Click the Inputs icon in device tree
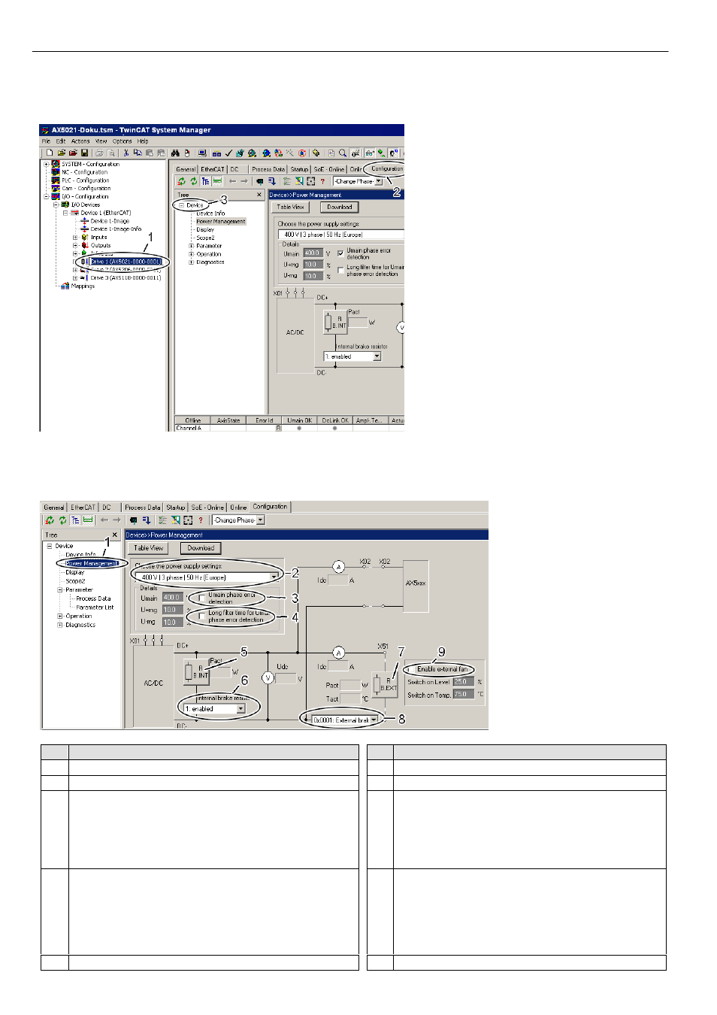 click(x=85, y=237)
